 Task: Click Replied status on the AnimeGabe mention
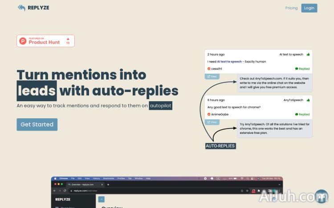click(302, 114)
